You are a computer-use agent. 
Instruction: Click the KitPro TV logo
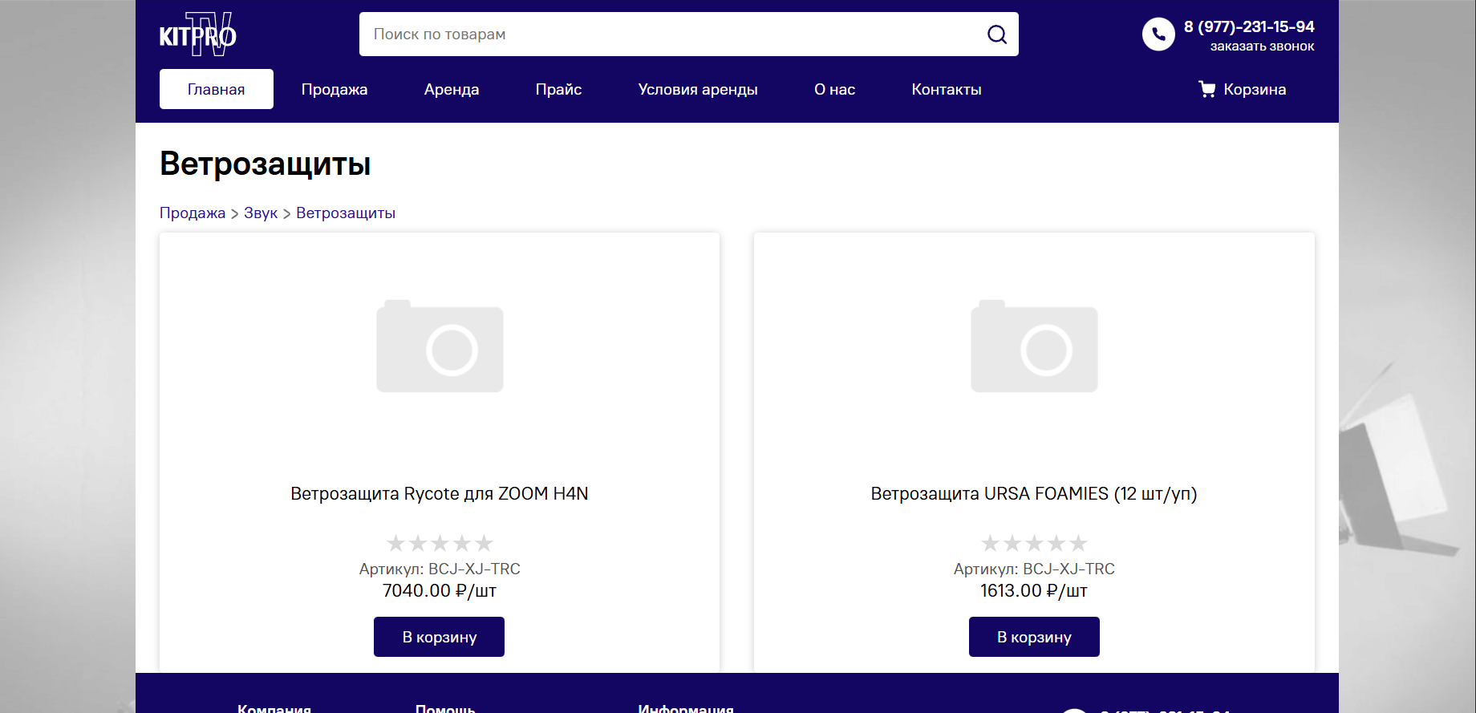coord(198,35)
